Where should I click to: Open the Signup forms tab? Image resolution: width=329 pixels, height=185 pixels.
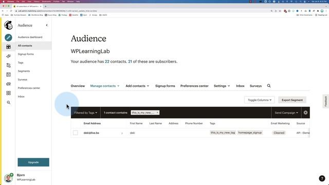[x=165, y=86]
